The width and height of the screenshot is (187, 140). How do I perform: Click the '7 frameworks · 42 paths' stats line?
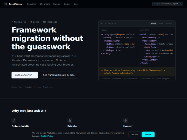pos(34,22)
